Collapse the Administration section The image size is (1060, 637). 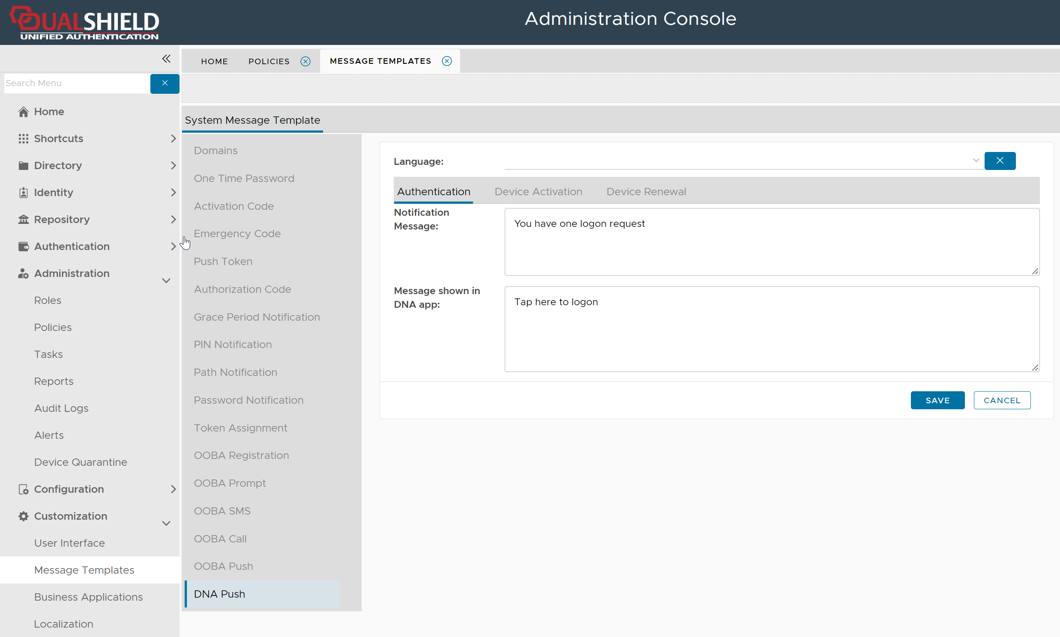click(166, 281)
